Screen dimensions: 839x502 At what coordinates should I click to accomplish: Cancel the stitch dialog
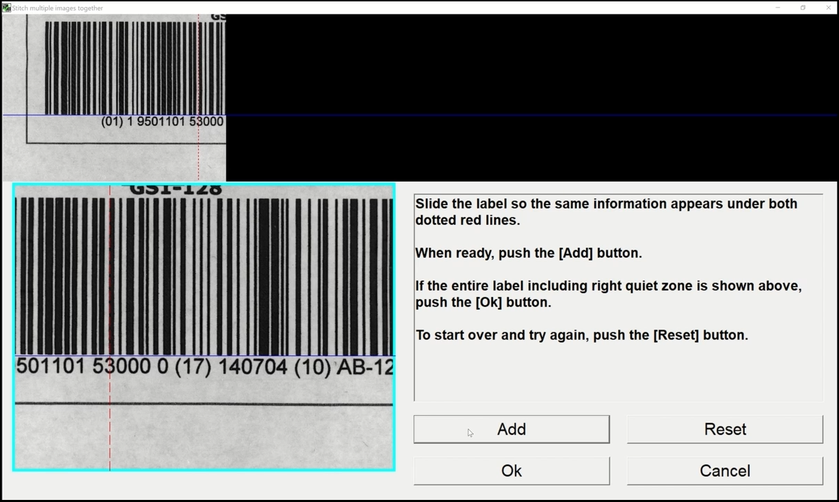[x=725, y=471]
